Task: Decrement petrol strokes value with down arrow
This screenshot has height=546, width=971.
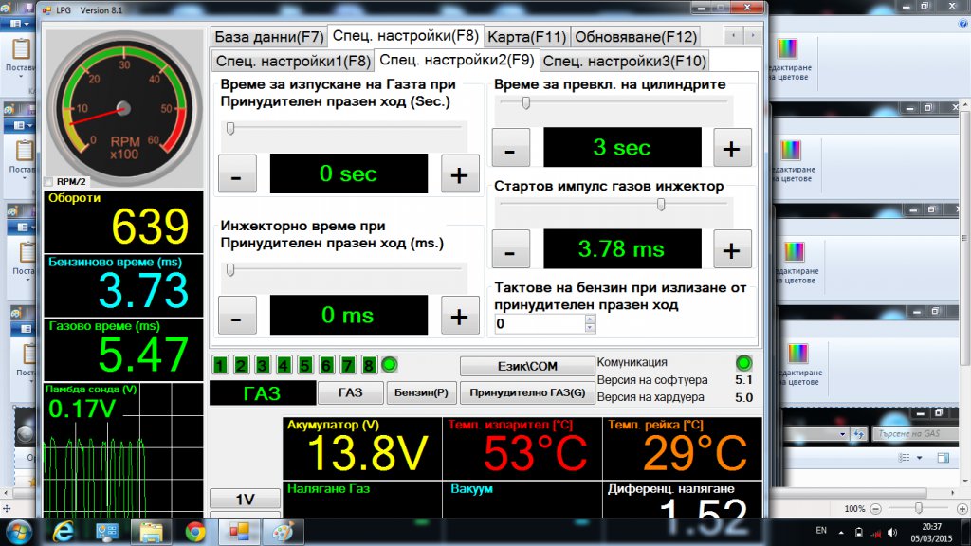Action: (x=590, y=329)
